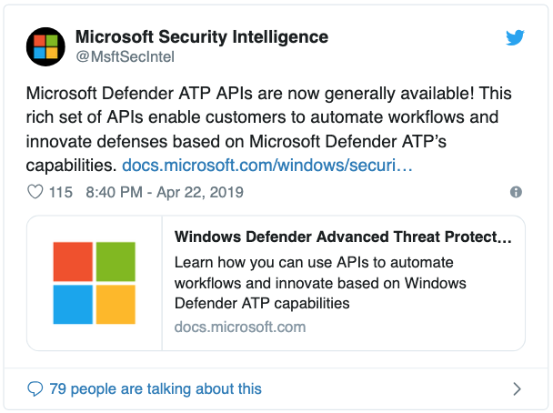Click the Microsoft Security Intelligence profile avatar
553x413 pixels.
[45, 47]
